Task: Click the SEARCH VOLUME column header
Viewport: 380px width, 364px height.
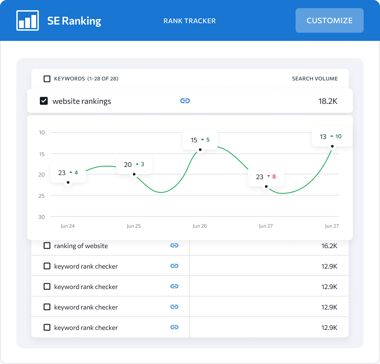Action: 315,78
